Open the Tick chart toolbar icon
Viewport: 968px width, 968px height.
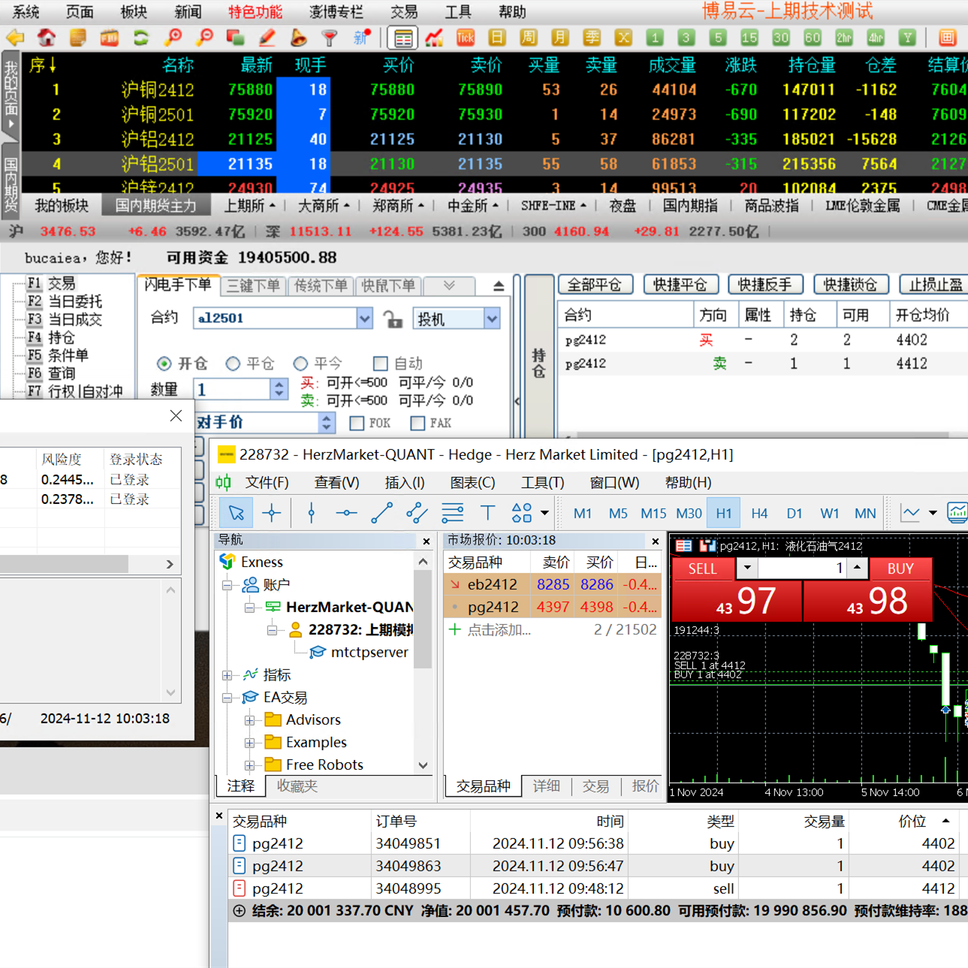pyautogui.click(x=465, y=37)
